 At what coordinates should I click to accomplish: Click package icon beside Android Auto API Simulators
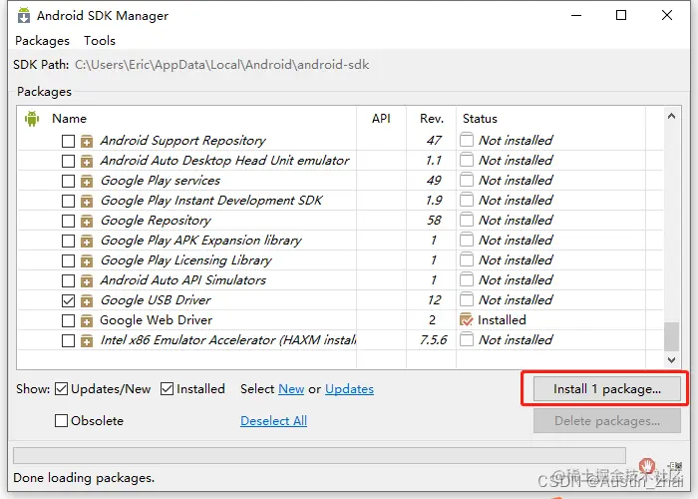pyautogui.click(x=87, y=281)
